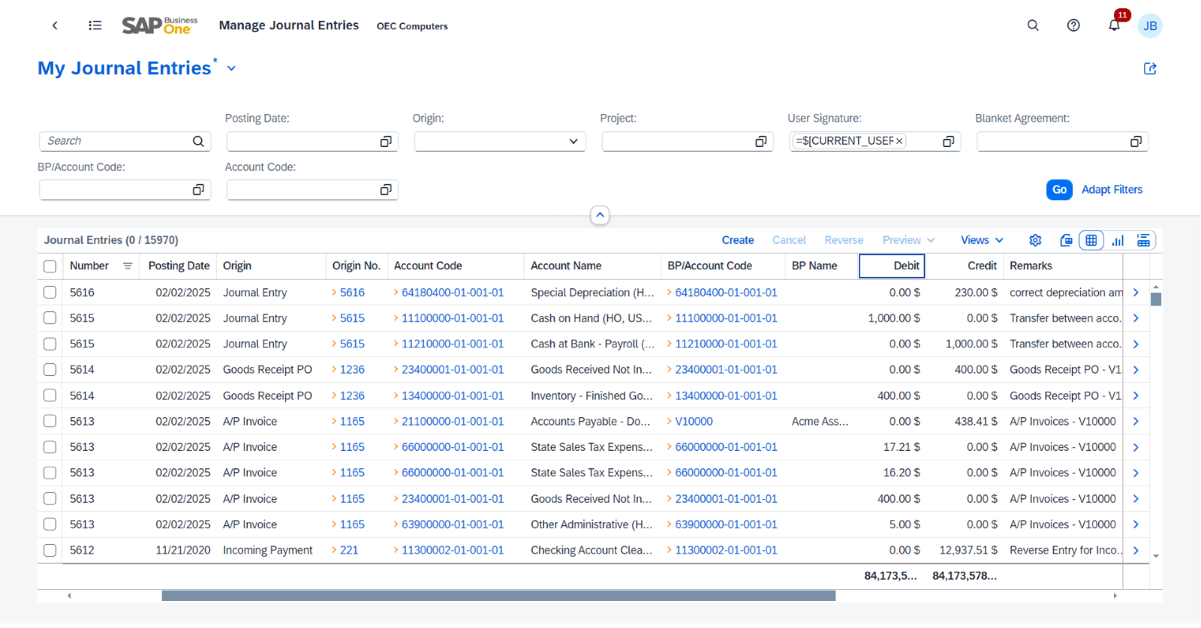Screen dimensions: 1201x628
Task: Switch to combined chart-table view icon
Action: click(1143, 240)
